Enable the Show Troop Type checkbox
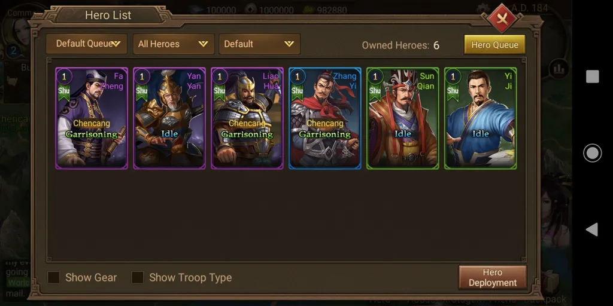 click(138, 277)
